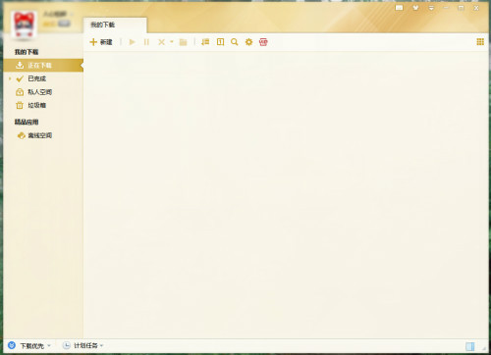Click the delete task X icon
The height and width of the screenshot is (355, 491).
click(161, 42)
